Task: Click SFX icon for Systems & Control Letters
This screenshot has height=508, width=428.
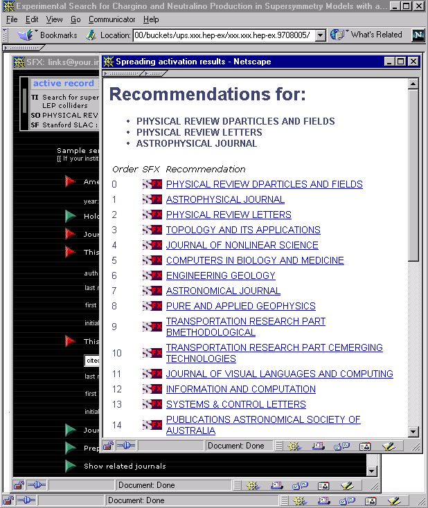Action: click(x=152, y=404)
